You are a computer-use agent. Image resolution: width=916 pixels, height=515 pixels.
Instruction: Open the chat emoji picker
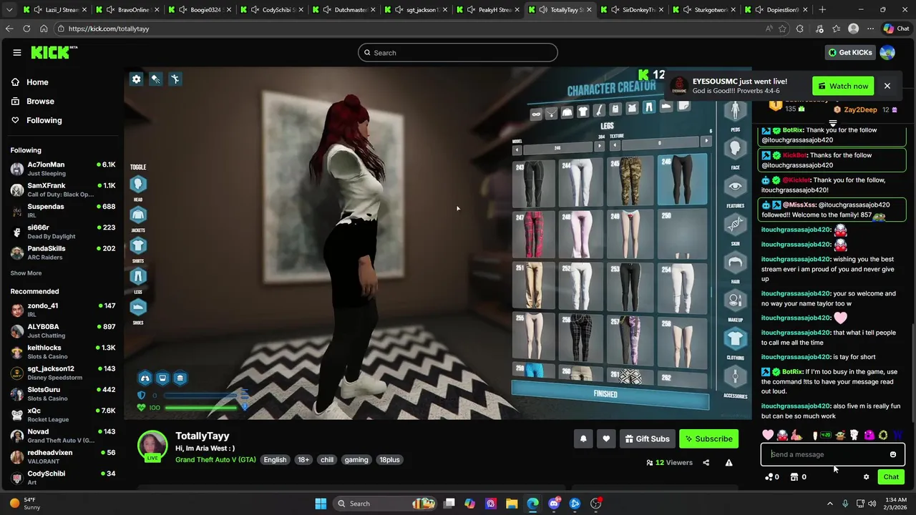pyautogui.click(x=892, y=454)
